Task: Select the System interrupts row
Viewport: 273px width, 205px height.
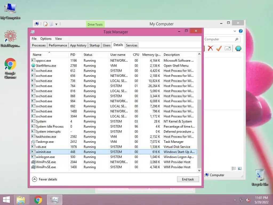Action: [x=114, y=131]
